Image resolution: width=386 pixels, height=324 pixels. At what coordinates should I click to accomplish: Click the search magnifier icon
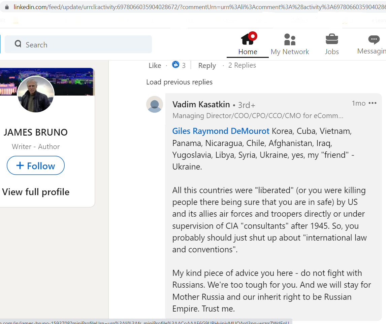(18, 44)
